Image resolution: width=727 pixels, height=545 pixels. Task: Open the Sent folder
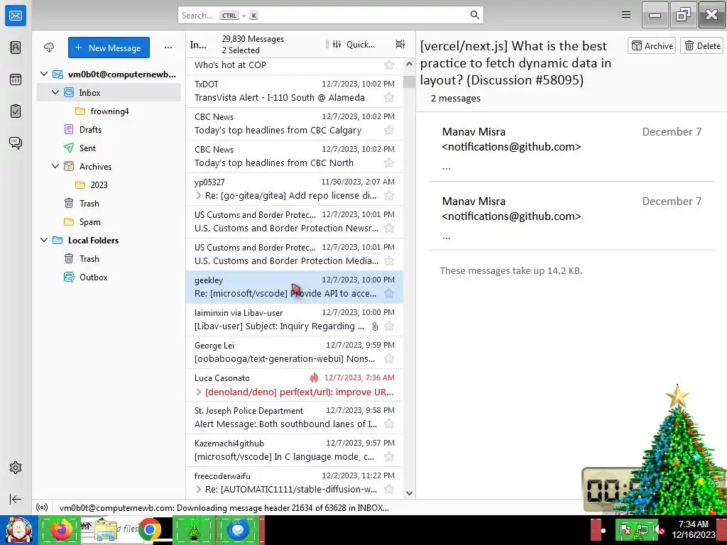pos(87,148)
